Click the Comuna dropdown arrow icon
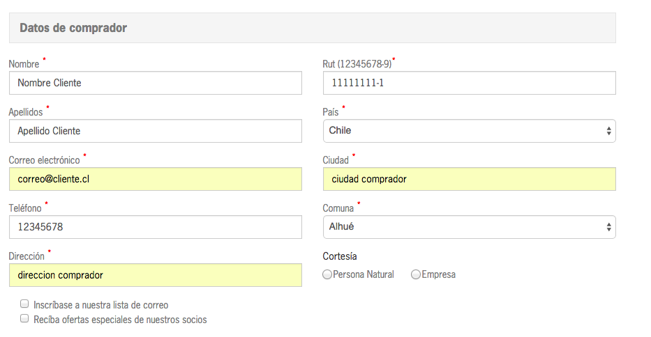651x337 pixels. 609,227
